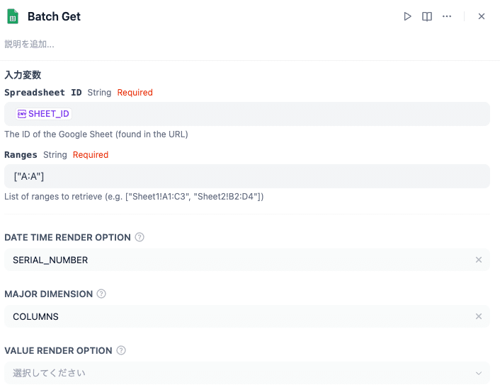This screenshot has width=500, height=392.
Task: Click the Value Render Option chevron arrow
Action: click(x=479, y=373)
